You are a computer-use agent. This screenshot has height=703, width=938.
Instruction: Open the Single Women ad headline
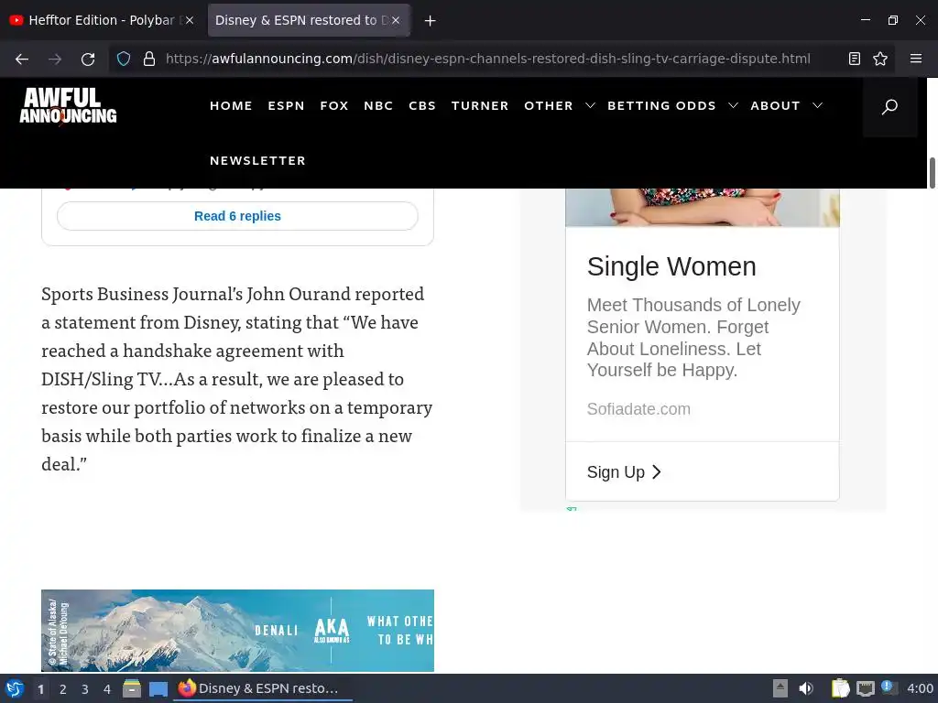(671, 266)
